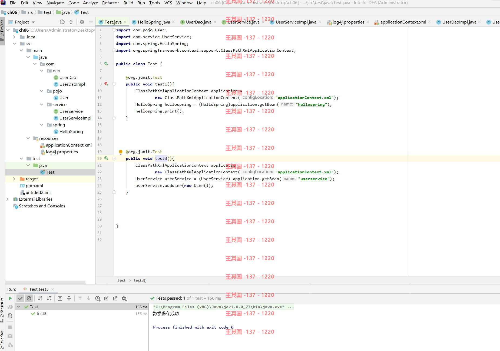The width and height of the screenshot is (500, 351).
Task: Select pom.xml in project tree
Action: point(34,186)
